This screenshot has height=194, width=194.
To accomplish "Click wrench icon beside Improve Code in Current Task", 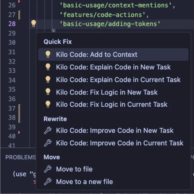I will (48, 143).
